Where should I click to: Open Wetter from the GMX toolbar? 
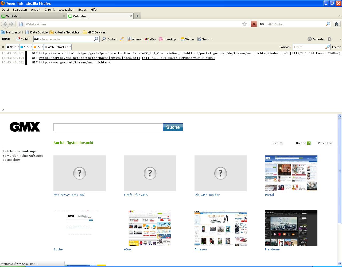[x=187, y=39]
